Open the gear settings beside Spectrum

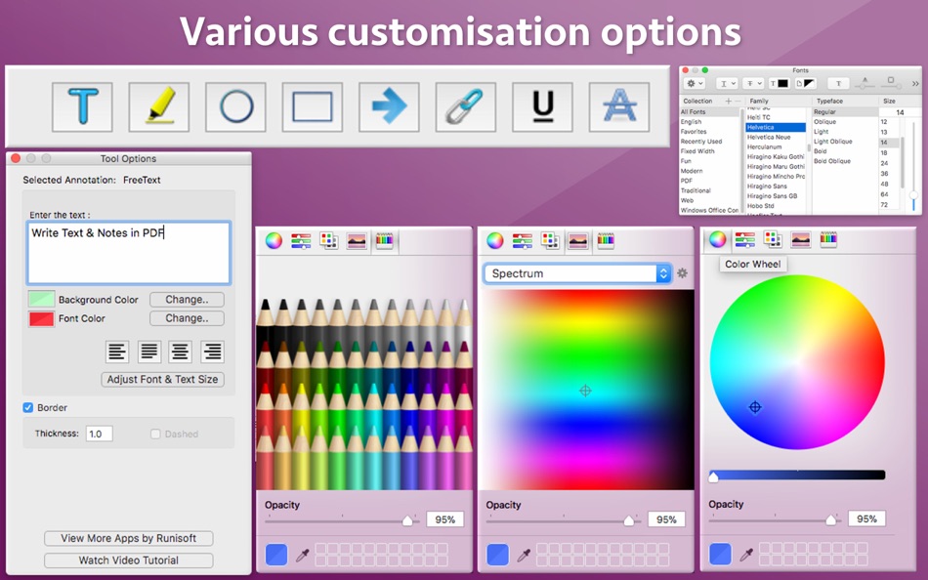[x=683, y=272]
